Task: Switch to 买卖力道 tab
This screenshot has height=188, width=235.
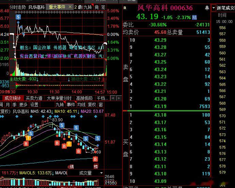Action: 34,98
